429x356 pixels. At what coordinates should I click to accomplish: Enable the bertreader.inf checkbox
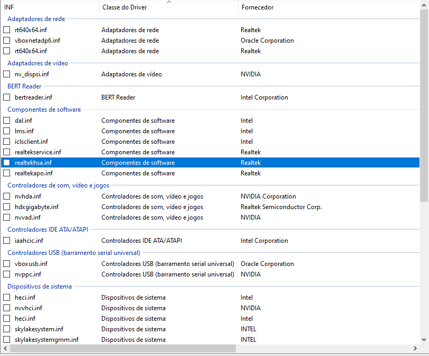pyautogui.click(x=6, y=97)
